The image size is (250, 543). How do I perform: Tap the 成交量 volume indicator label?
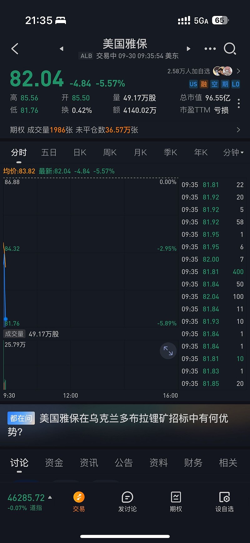(14, 334)
